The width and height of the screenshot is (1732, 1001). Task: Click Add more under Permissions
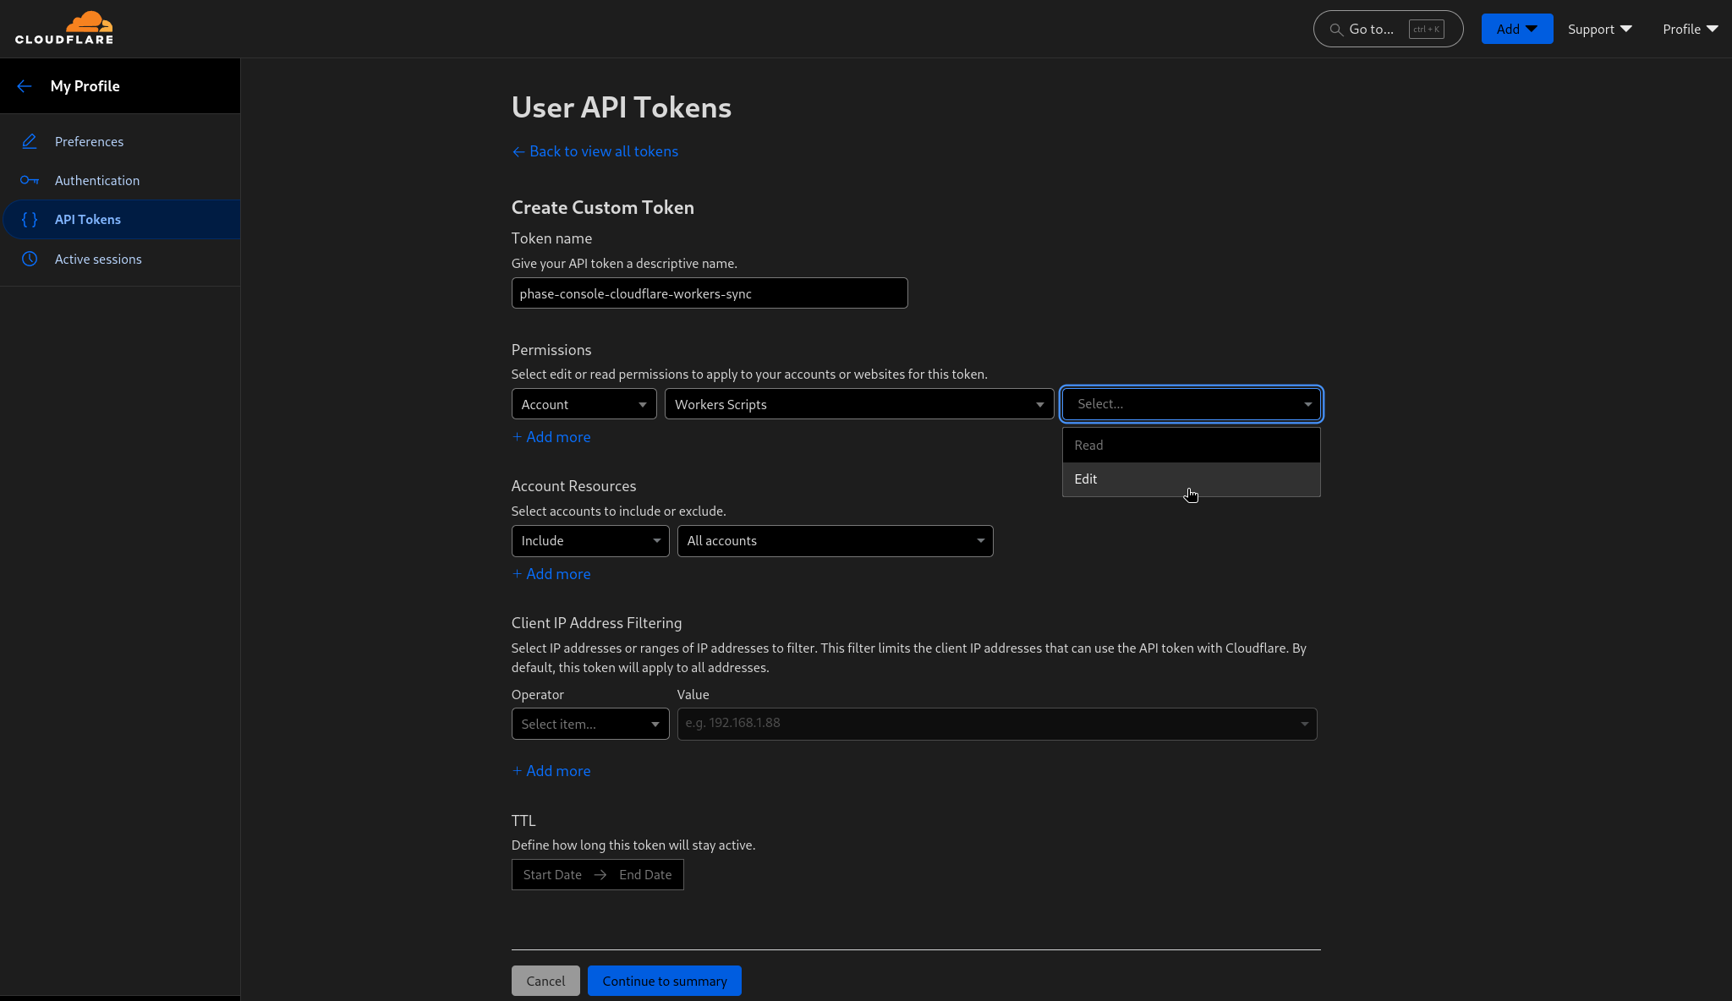click(551, 437)
